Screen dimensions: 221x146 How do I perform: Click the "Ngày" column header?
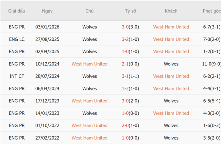47,11
